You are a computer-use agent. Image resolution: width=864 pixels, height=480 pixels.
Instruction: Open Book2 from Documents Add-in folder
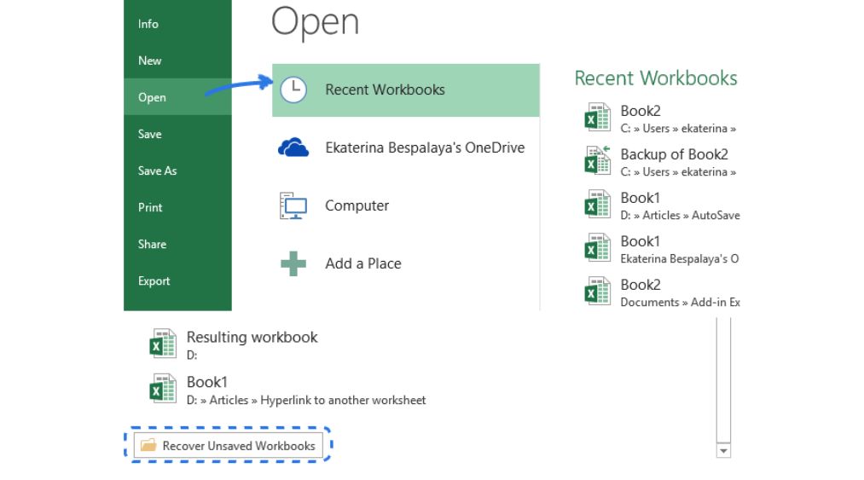click(661, 292)
